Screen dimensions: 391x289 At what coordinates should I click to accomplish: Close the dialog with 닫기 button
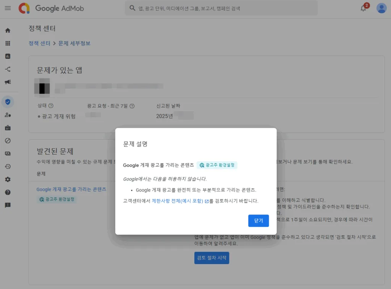pos(259,221)
